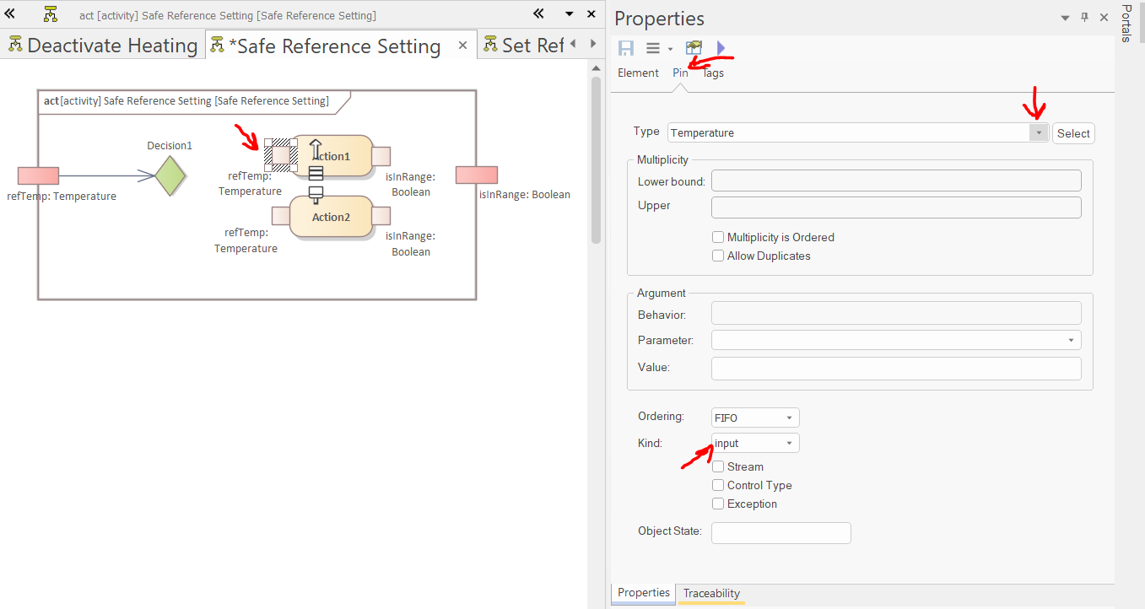The height and width of the screenshot is (609, 1145).
Task: Expand the Type dropdown showing Temperature
Action: (1039, 133)
